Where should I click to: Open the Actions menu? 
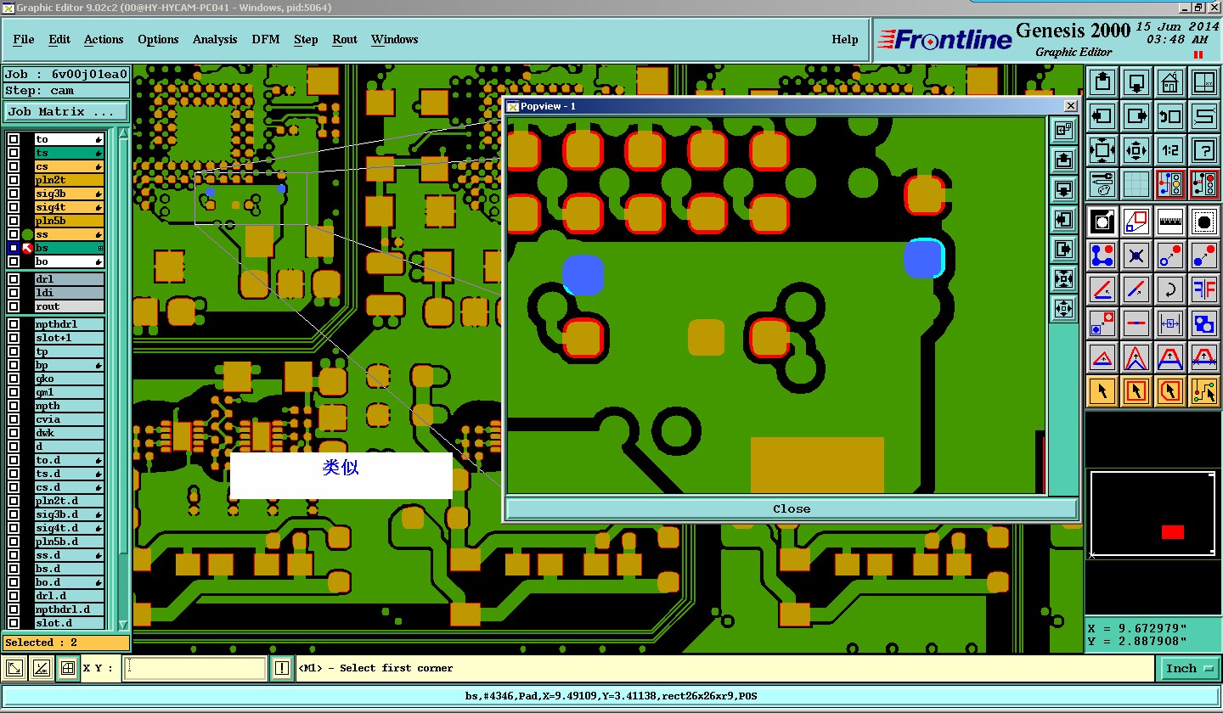[104, 40]
